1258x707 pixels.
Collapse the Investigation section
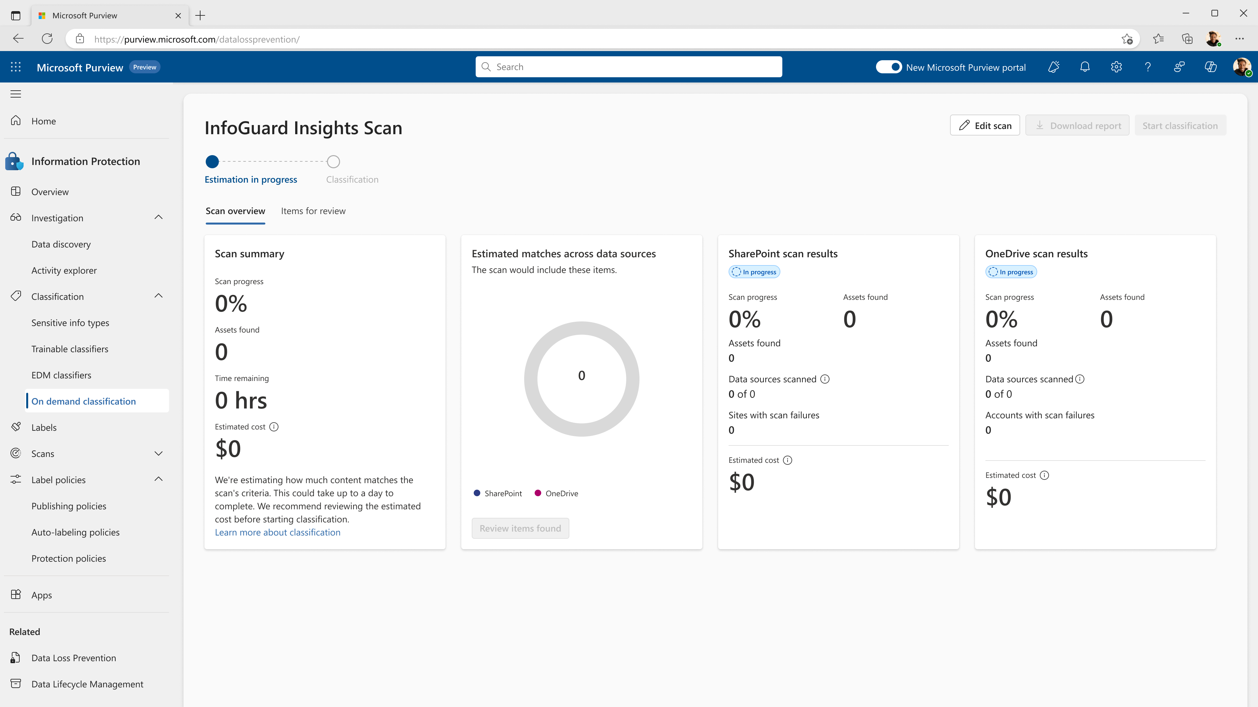[158, 218]
